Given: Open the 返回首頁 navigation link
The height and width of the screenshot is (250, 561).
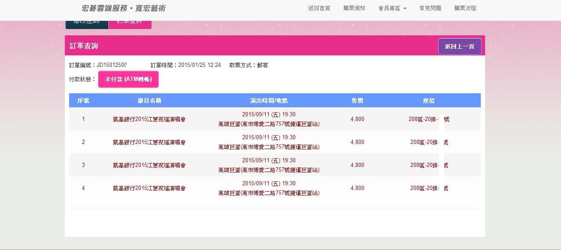Looking at the screenshot, I should click(x=319, y=8).
